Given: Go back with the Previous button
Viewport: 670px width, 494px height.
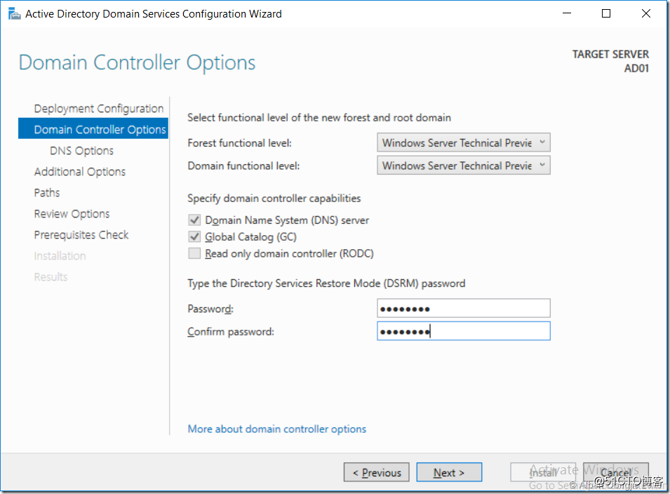Looking at the screenshot, I should 377,473.
